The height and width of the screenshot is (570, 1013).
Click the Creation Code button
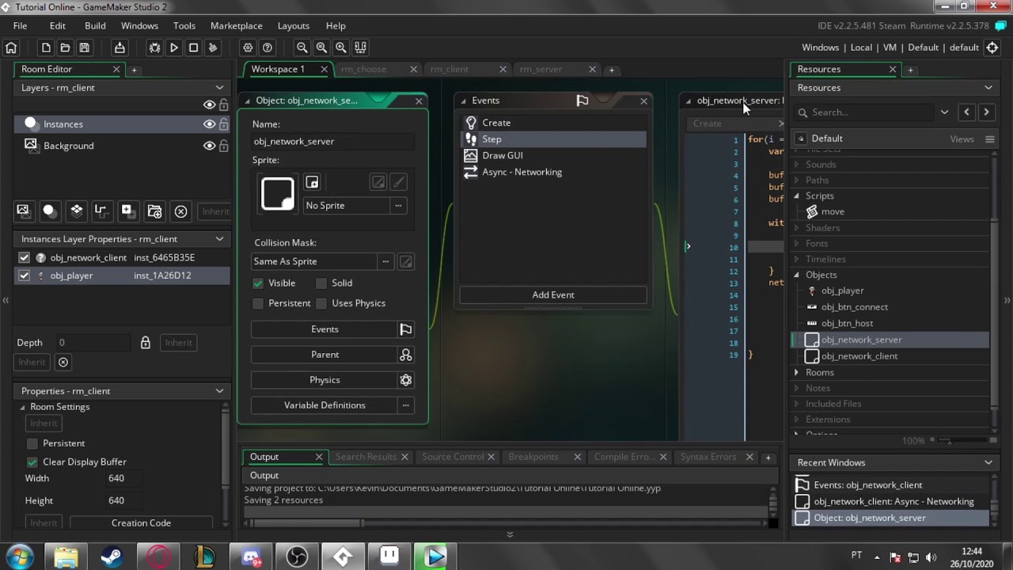coord(141,522)
